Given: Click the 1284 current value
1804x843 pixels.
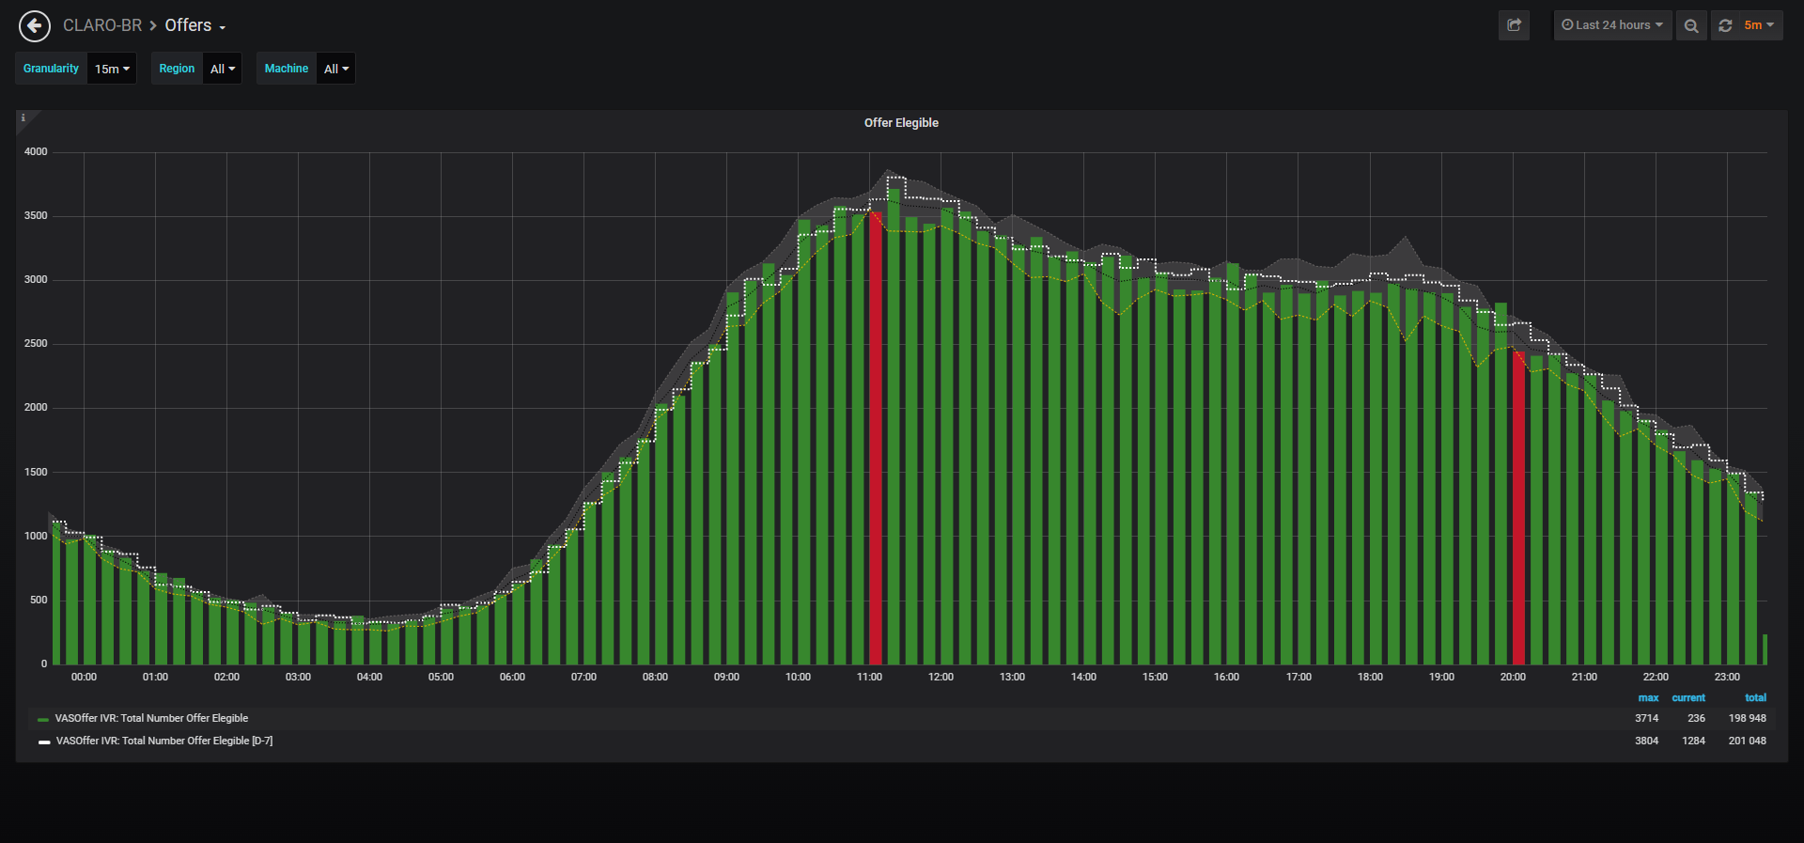Looking at the screenshot, I should 1693,742.
